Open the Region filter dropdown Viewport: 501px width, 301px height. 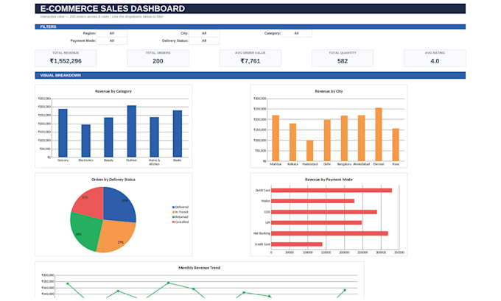coord(111,33)
